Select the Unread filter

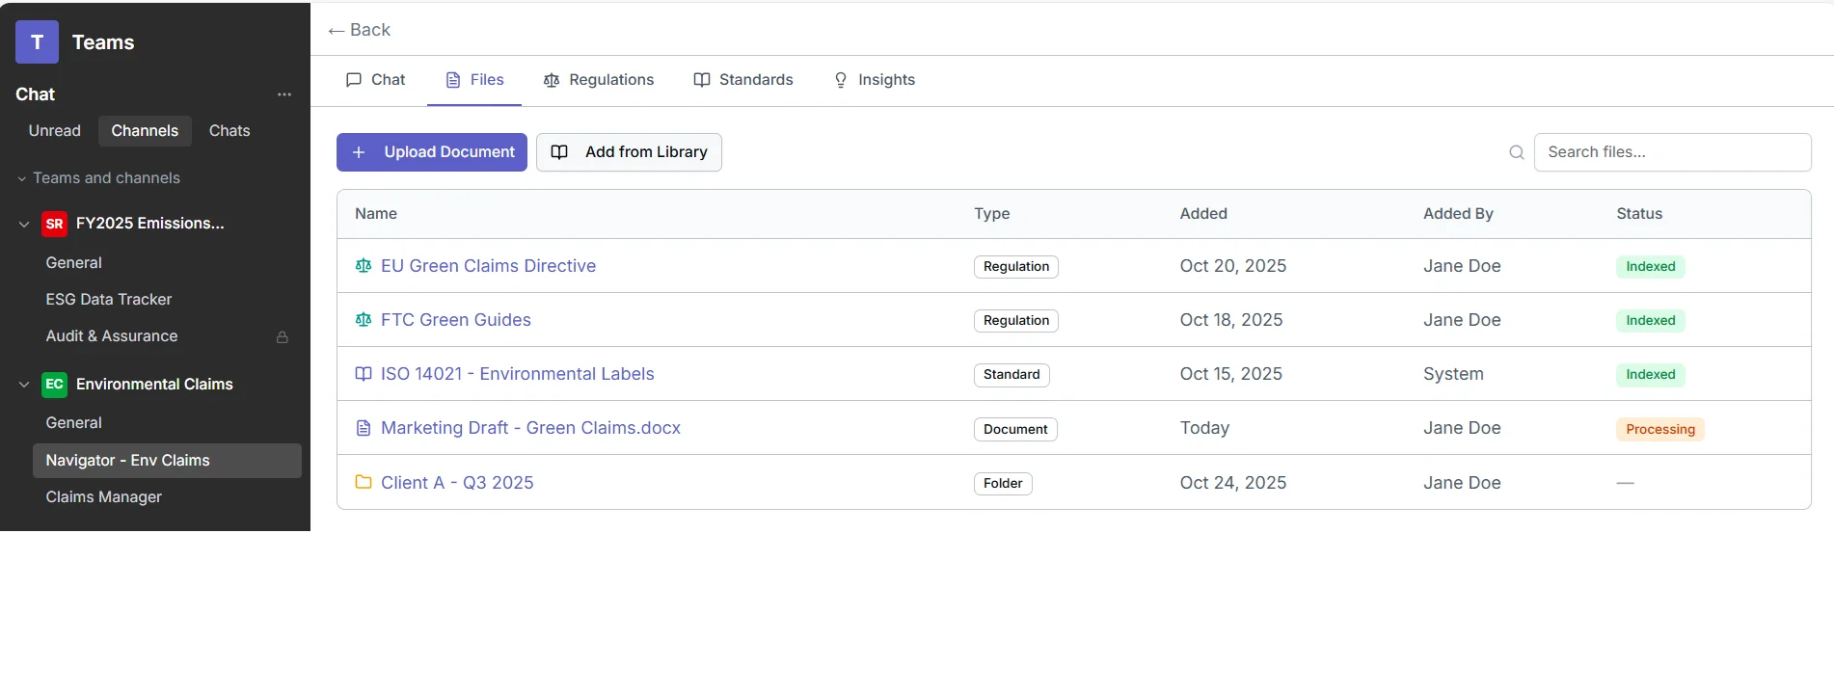pos(55,131)
